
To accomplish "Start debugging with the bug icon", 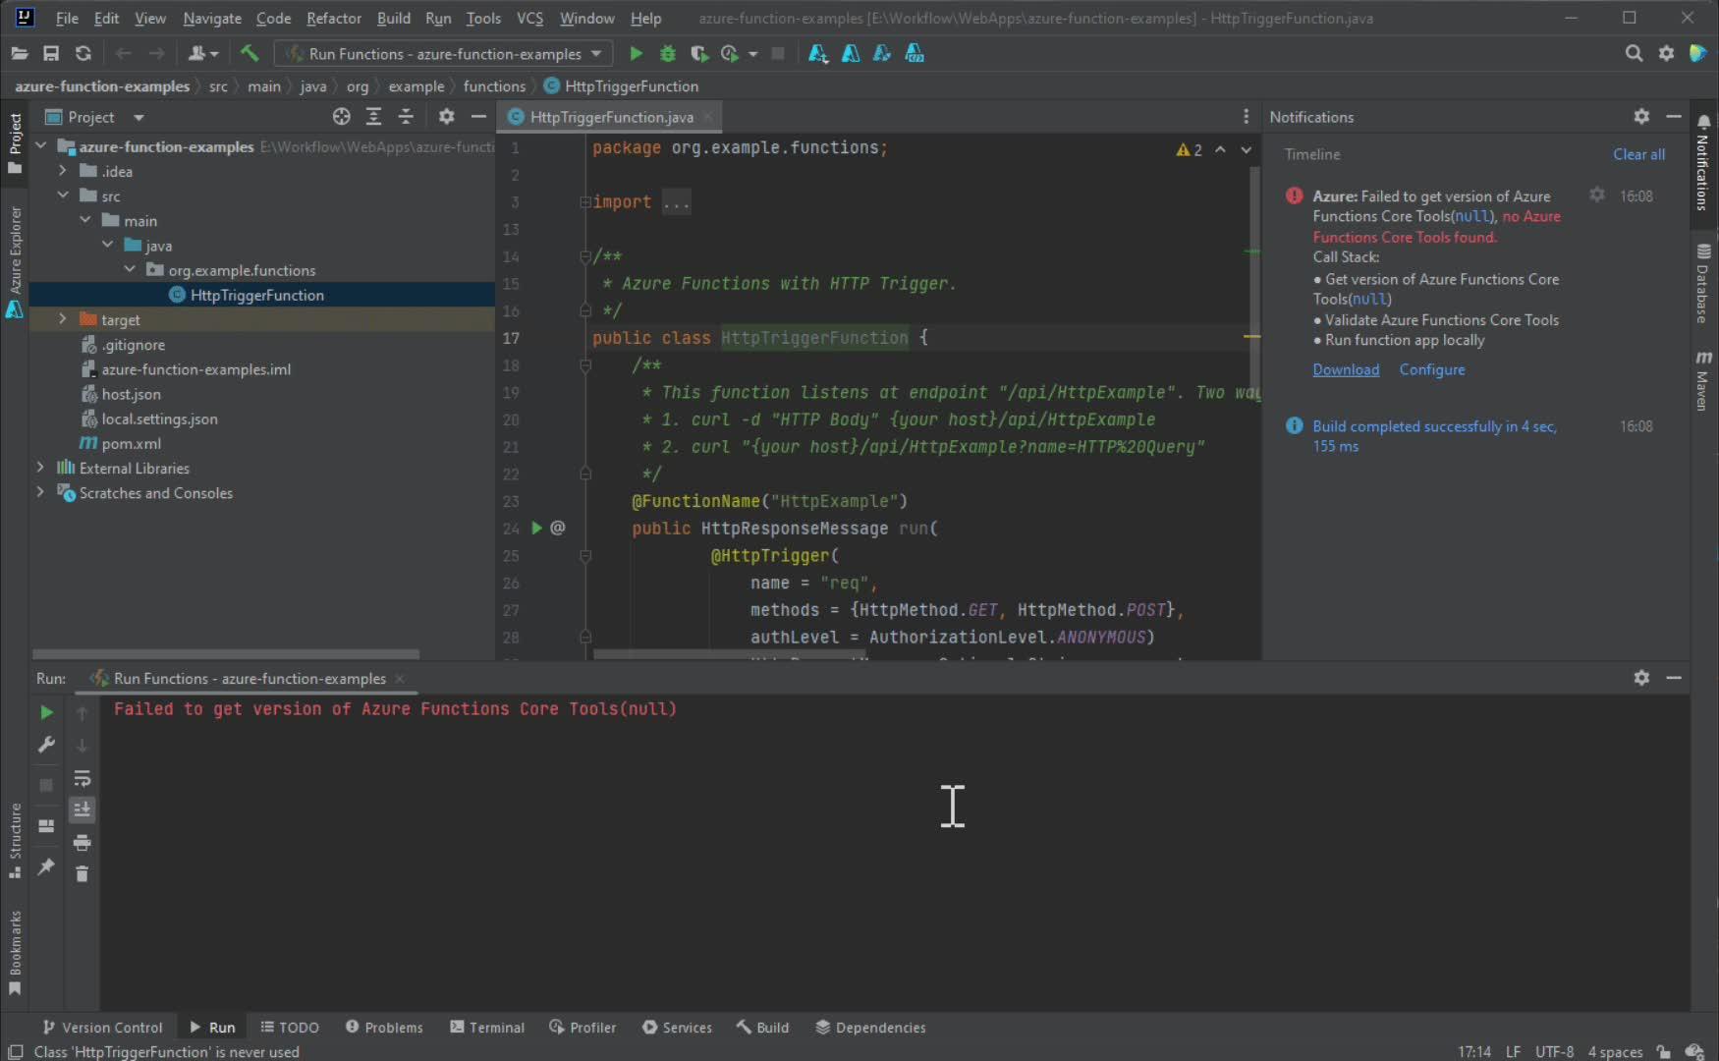I will pyautogui.click(x=668, y=54).
